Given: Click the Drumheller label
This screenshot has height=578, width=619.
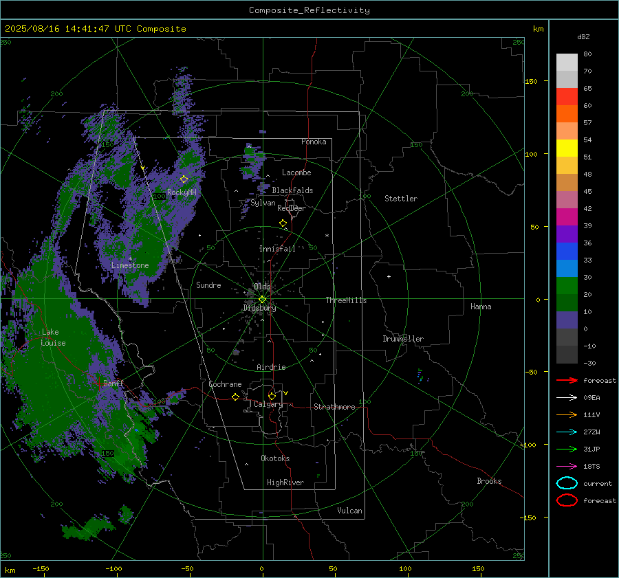Looking at the screenshot, I should (403, 339).
